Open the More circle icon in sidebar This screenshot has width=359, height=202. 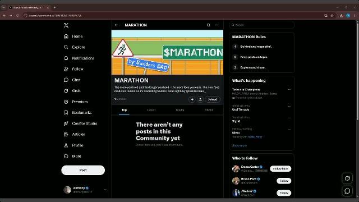click(66, 156)
